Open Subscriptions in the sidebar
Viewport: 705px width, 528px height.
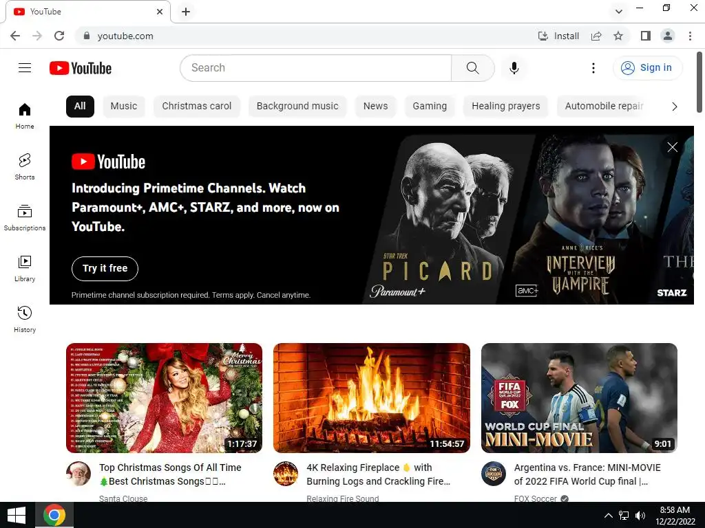point(25,218)
